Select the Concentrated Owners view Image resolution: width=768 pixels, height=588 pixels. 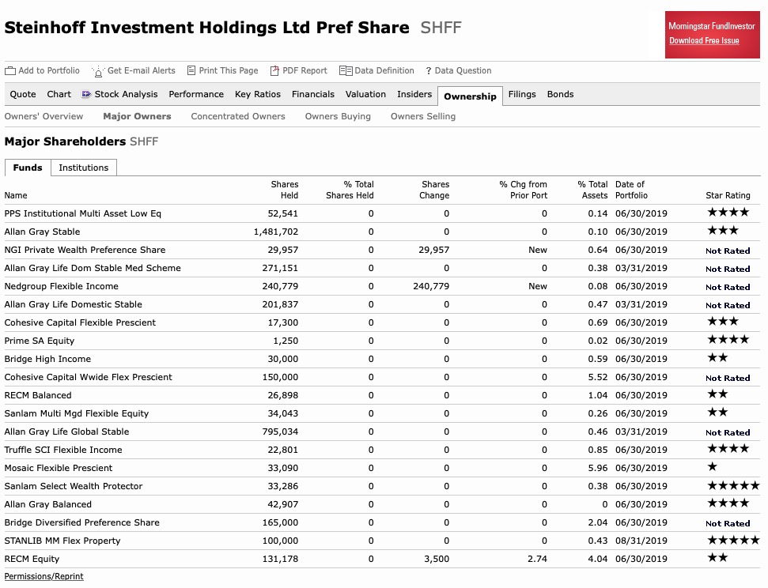coord(237,116)
